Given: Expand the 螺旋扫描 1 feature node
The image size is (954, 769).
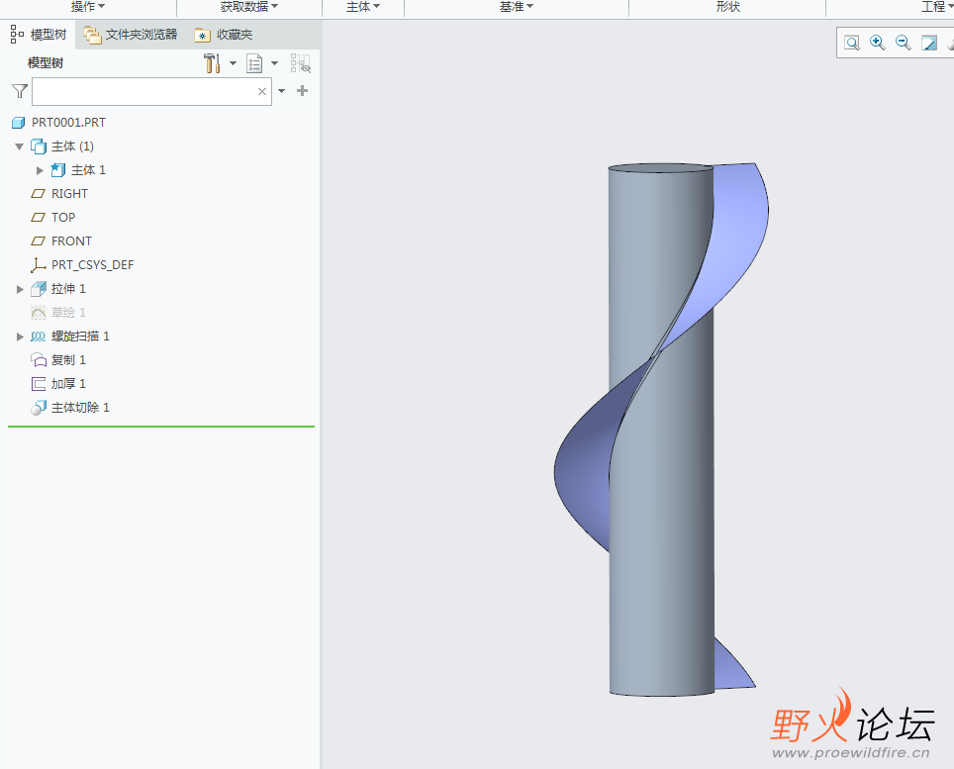Looking at the screenshot, I should click(20, 336).
